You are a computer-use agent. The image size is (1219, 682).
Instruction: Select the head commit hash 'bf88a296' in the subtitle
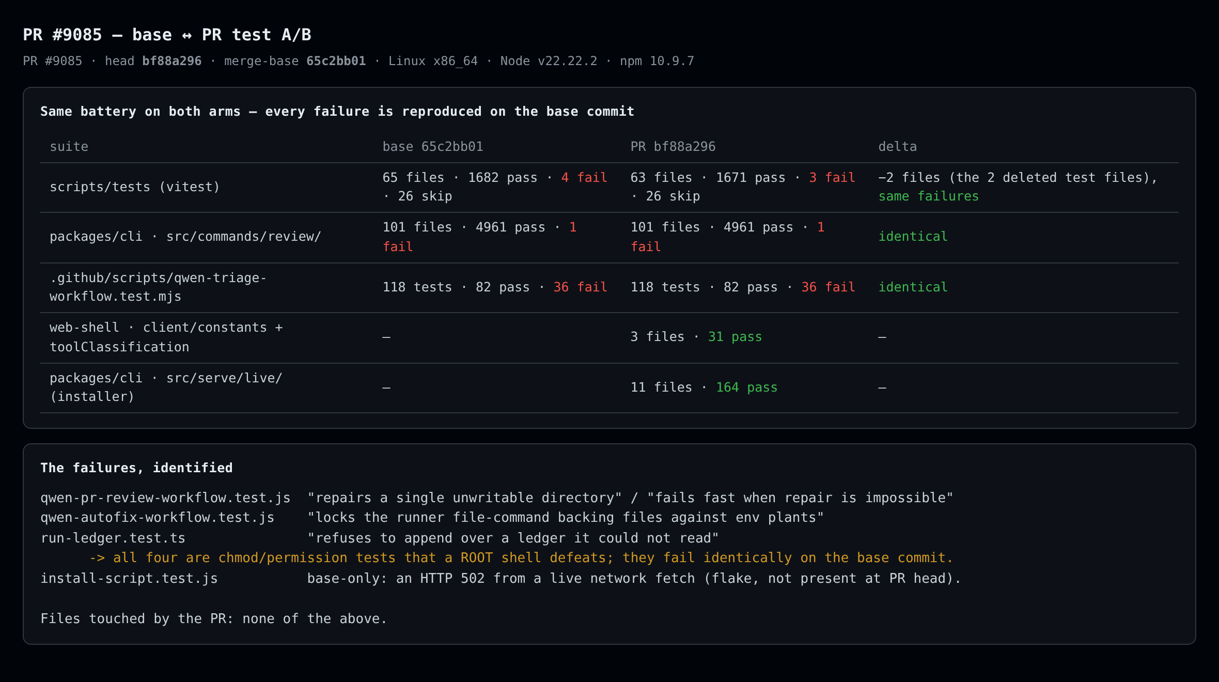(171, 61)
